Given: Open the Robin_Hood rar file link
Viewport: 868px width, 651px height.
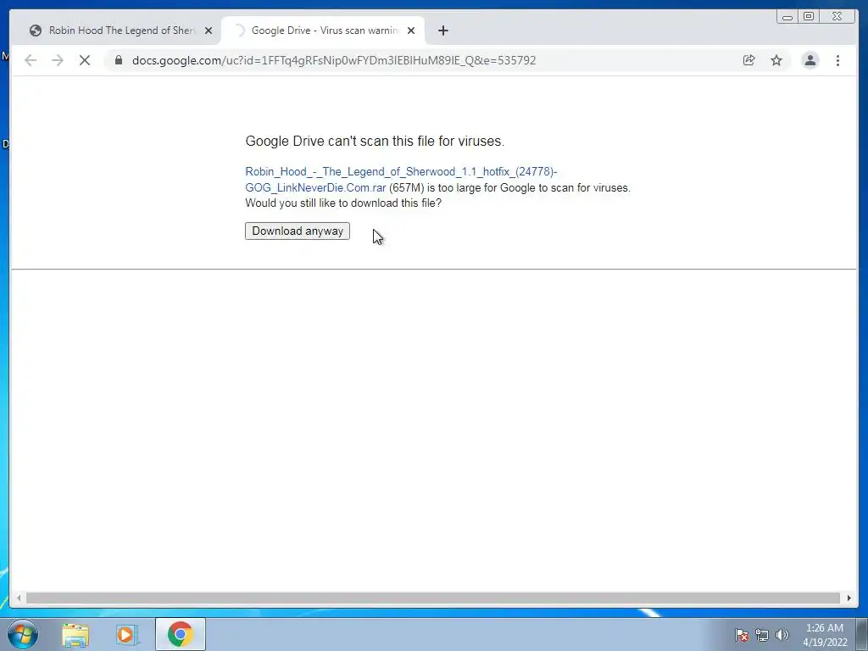Looking at the screenshot, I should tap(401, 180).
